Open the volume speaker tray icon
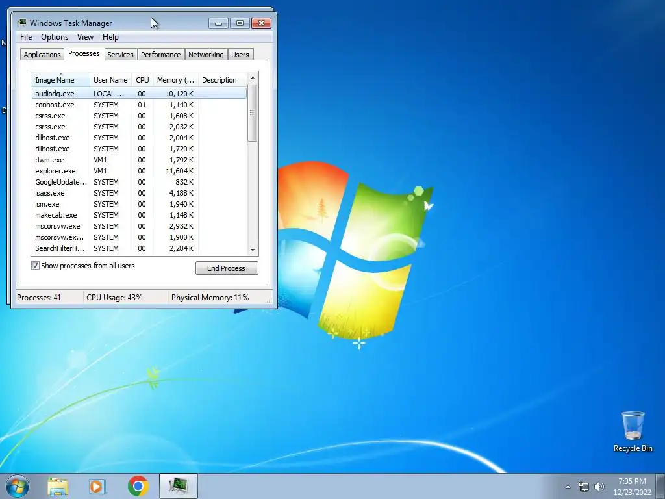 pyautogui.click(x=599, y=487)
